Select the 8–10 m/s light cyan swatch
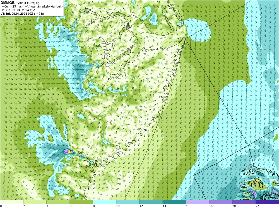The width and height of the screenshot is (279, 208). (105, 202)
